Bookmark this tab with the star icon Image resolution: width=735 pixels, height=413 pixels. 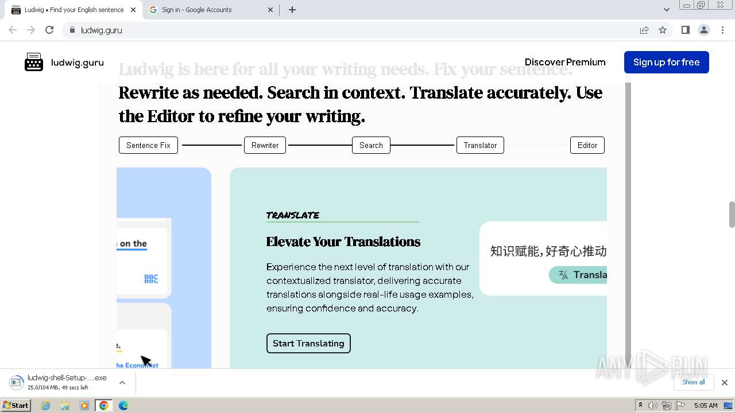click(x=663, y=30)
